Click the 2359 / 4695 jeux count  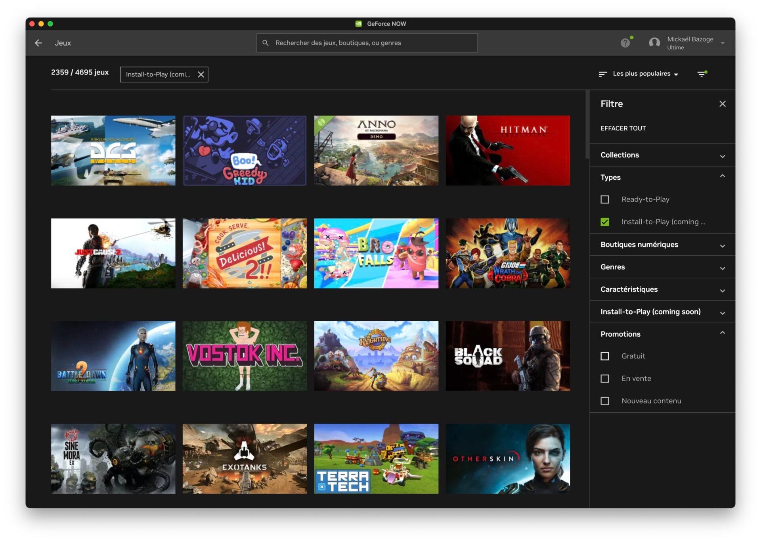(x=80, y=72)
